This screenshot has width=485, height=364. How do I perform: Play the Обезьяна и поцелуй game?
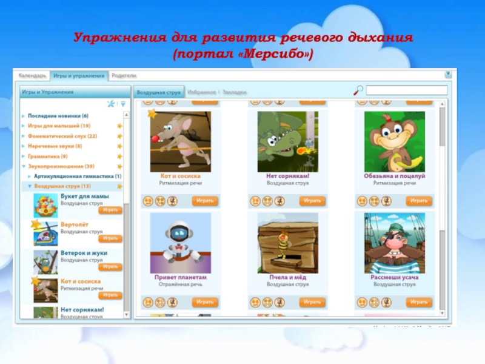point(419,201)
